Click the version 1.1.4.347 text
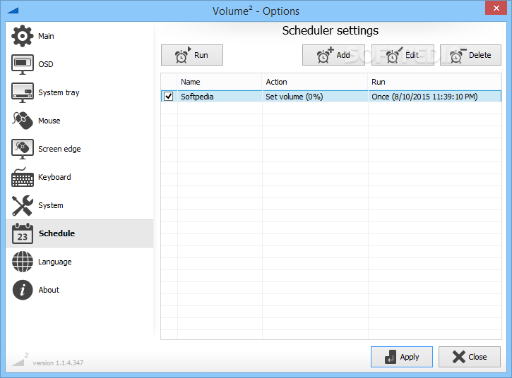 click(x=58, y=362)
